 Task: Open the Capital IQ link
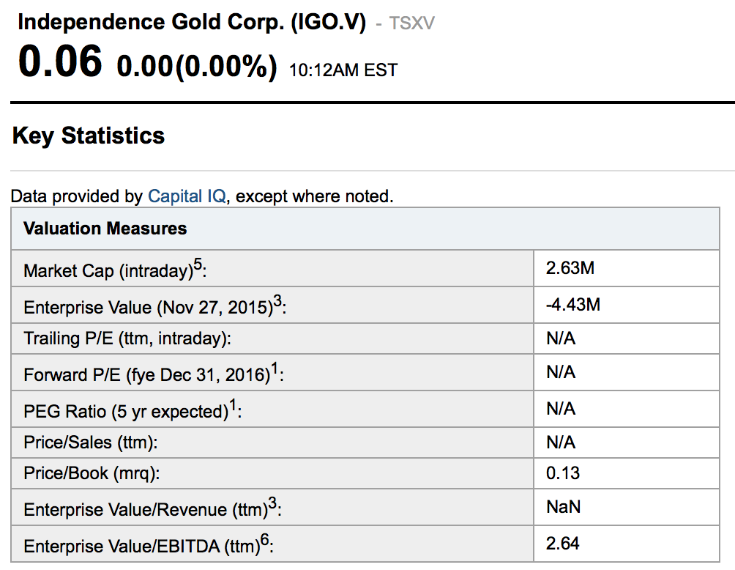[x=186, y=196]
